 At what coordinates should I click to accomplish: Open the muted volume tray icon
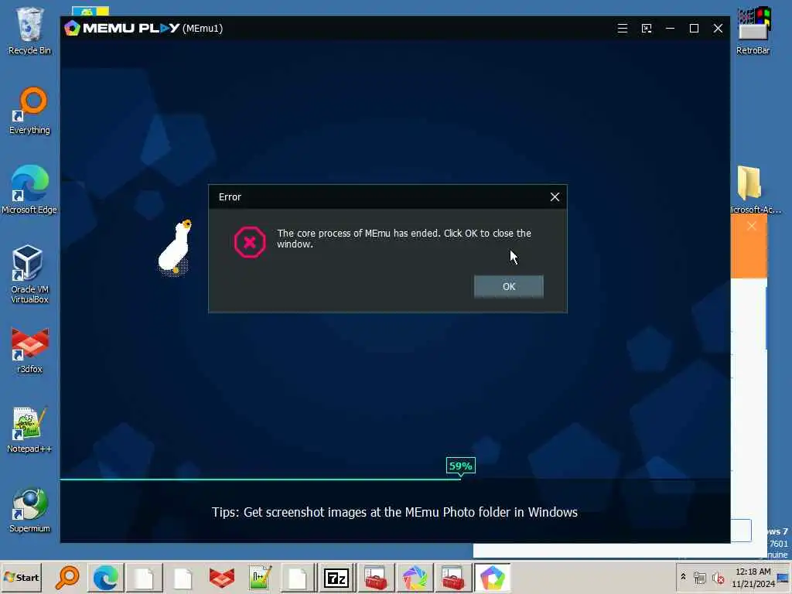718,578
